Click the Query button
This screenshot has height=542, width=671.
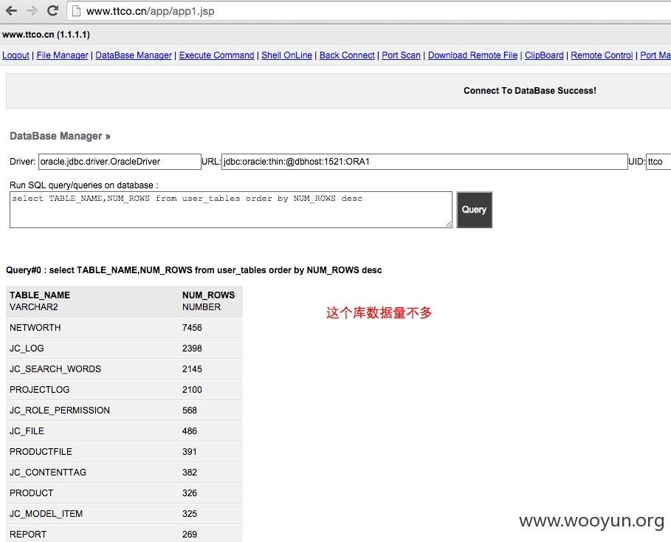point(474,210)
